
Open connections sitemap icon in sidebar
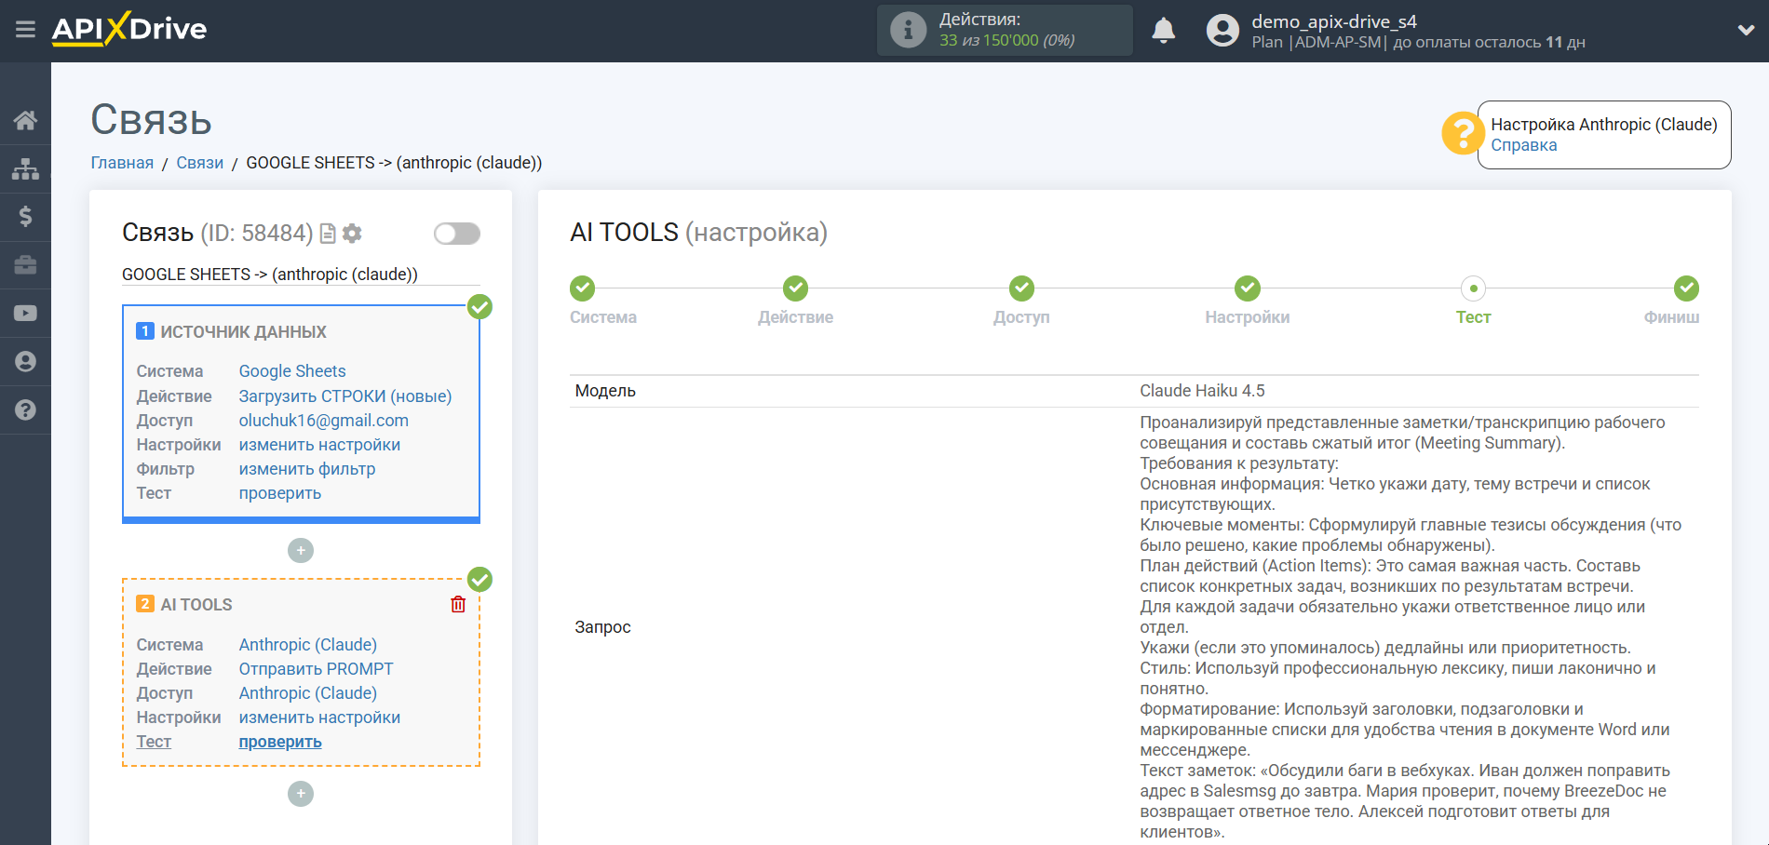pyautogui.click(x=25, y=168)
